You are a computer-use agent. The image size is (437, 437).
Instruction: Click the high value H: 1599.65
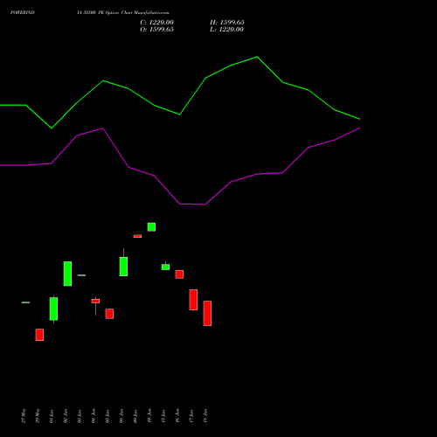[227, 23]
